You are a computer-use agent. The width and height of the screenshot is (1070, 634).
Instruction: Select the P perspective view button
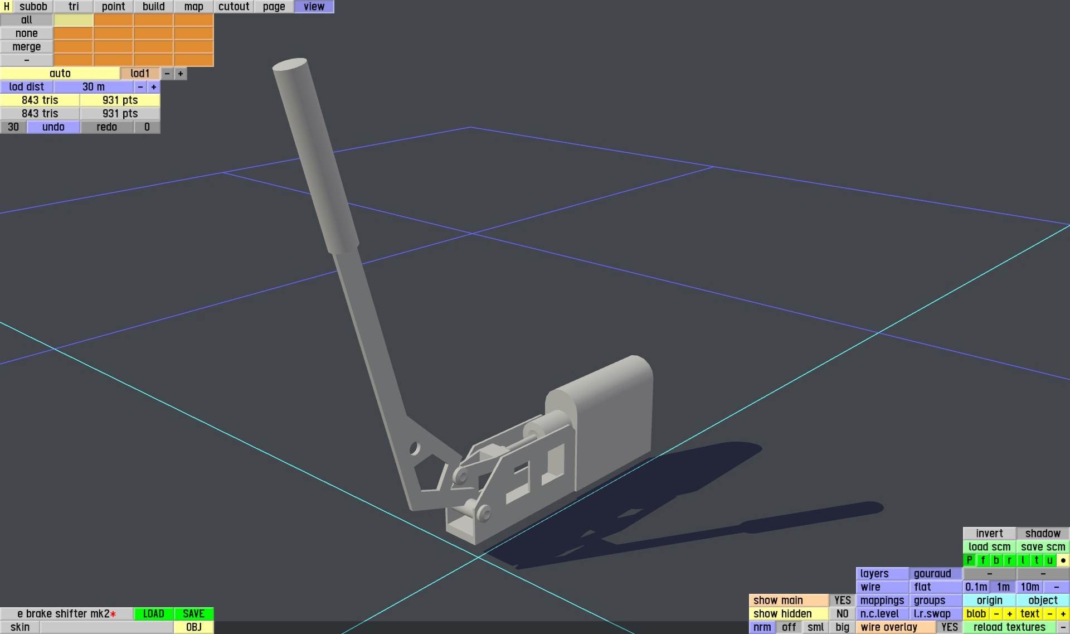click(969, 560)
